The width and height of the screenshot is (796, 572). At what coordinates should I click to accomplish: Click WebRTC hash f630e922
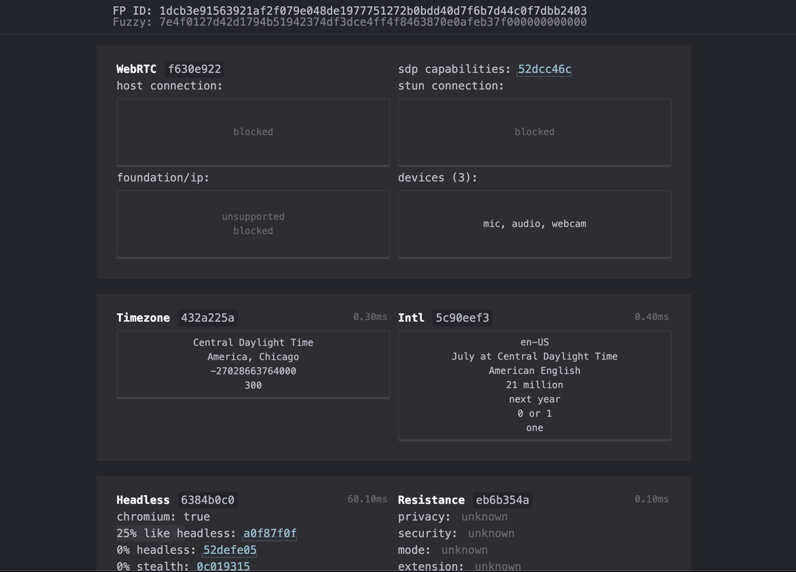194,69
